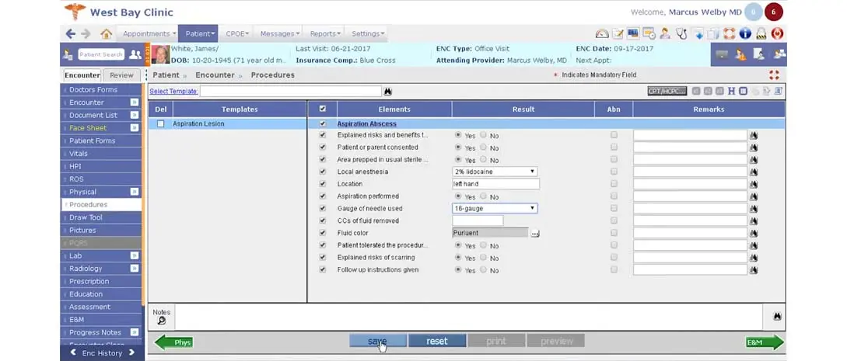This screenshot has height=361, width=847.
Task: Switch to the Review tab
Action: coord(121,75)
